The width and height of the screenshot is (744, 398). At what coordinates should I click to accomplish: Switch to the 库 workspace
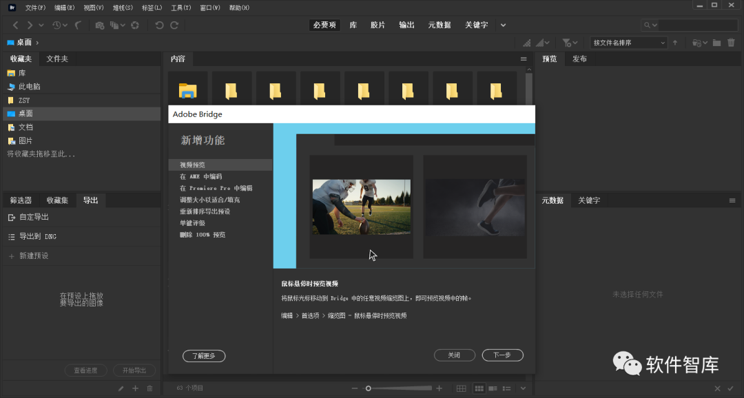click(353, 25)
